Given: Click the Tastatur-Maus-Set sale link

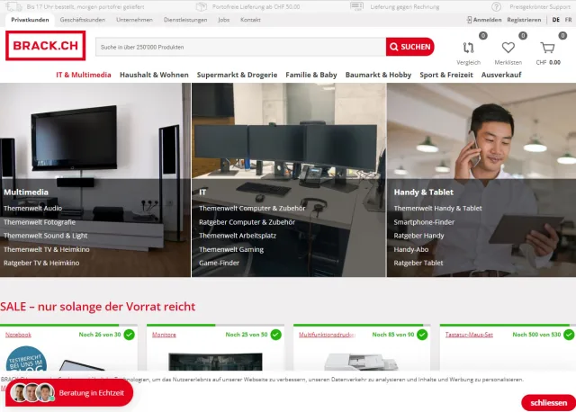Looking at the screenshot, I should point(469,335).
